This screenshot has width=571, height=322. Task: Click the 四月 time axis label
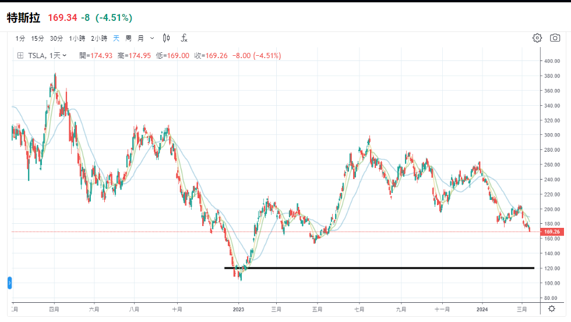pyautogui.click(x=54, y=309)
